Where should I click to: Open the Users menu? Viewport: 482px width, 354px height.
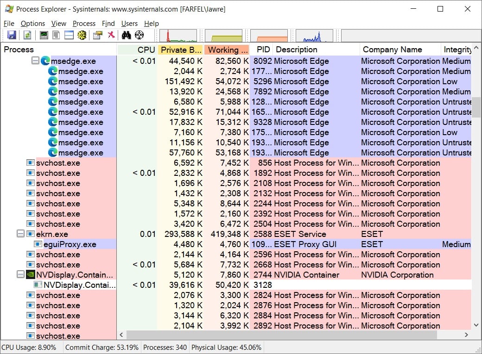(129, 23)
